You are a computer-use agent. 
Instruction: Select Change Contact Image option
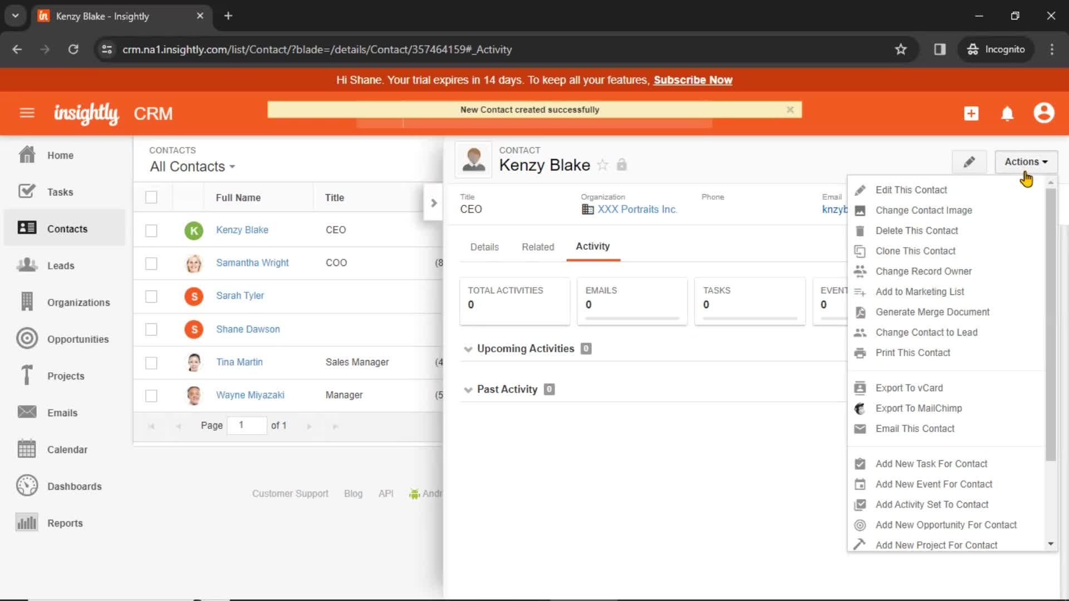pos(924,210)
